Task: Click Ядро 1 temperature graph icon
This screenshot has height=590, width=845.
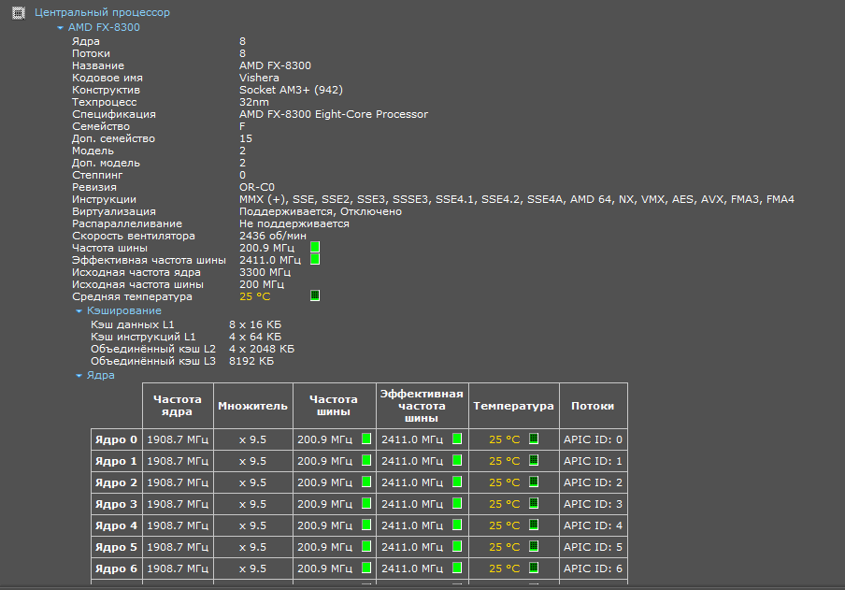Action: (534, 460)
